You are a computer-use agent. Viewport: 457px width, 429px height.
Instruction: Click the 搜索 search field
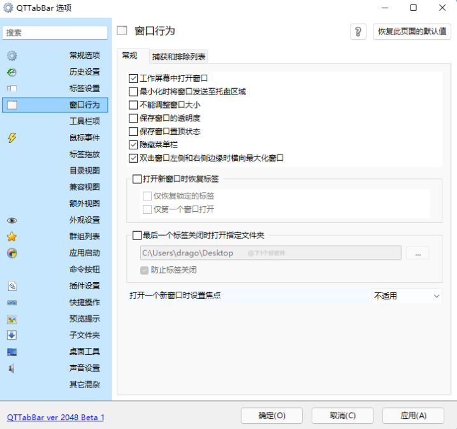pos(55,33)
